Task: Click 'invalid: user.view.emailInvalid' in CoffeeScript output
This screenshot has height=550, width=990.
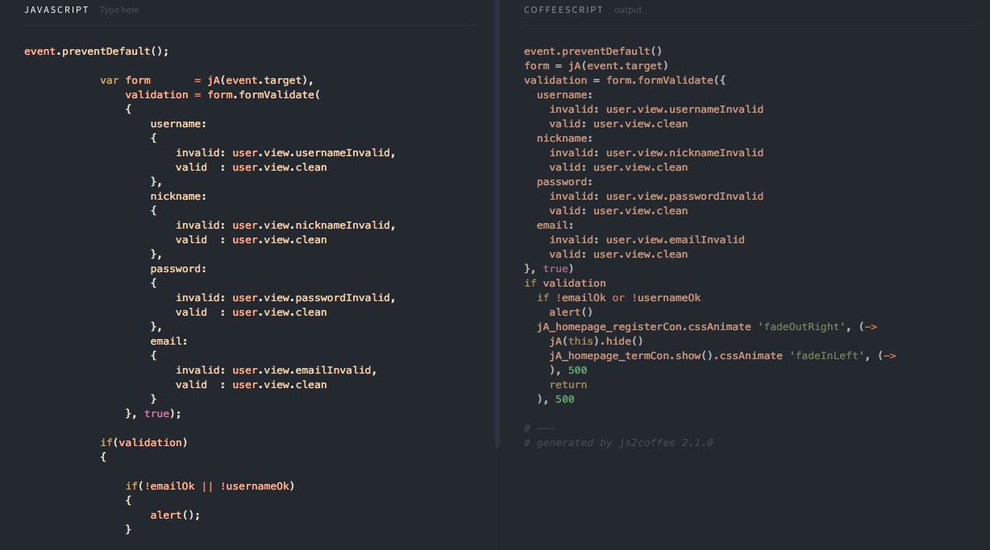Action: (647, 240)
